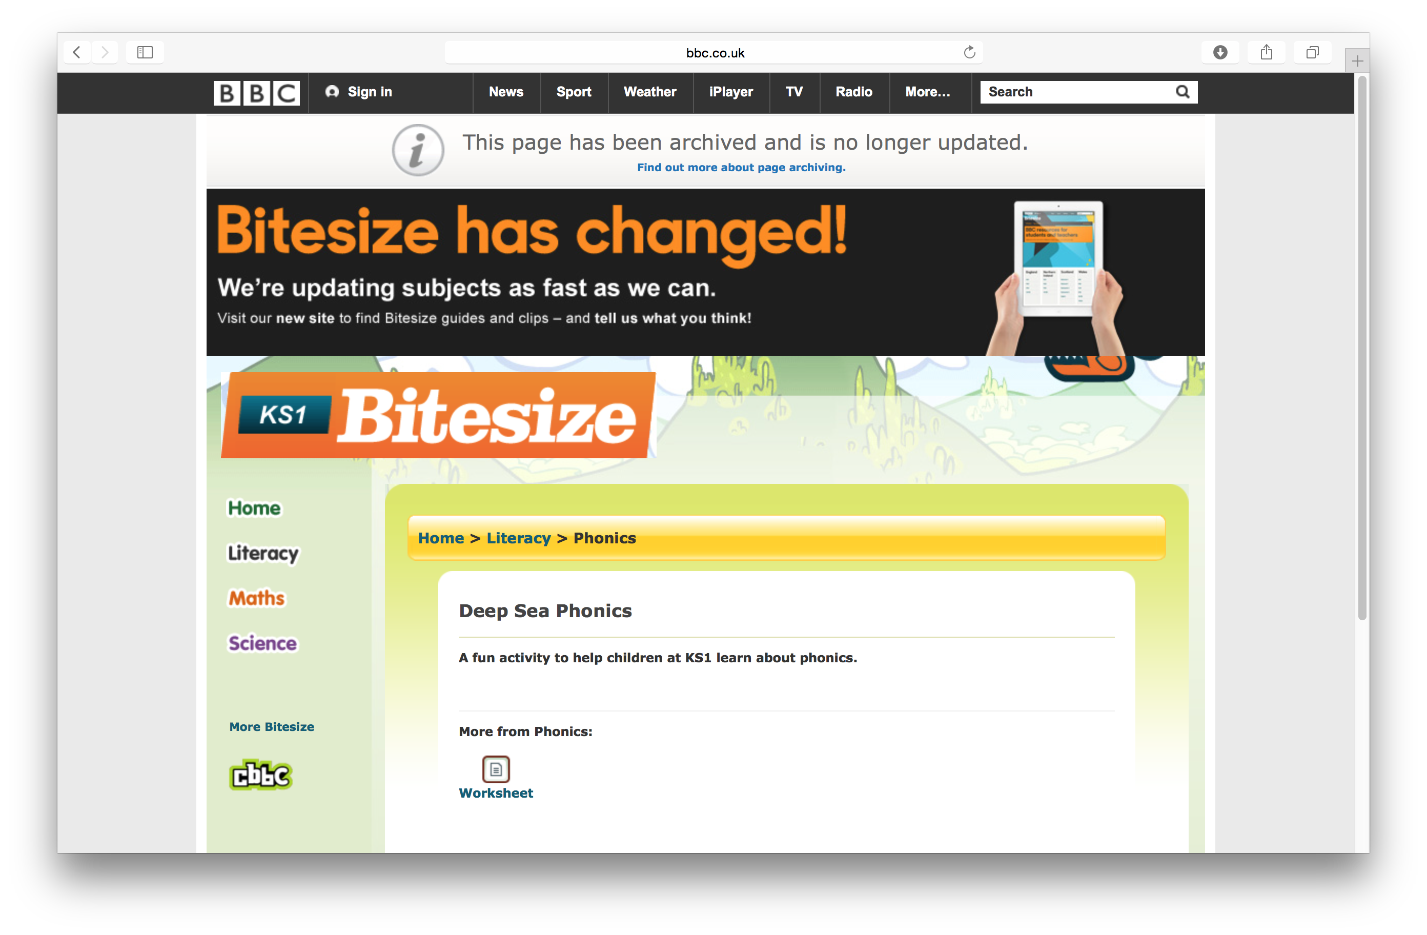Click the Sign in link
This screenshot has height=935, width=1427.
pyautogui.click(x=359, y=92)
